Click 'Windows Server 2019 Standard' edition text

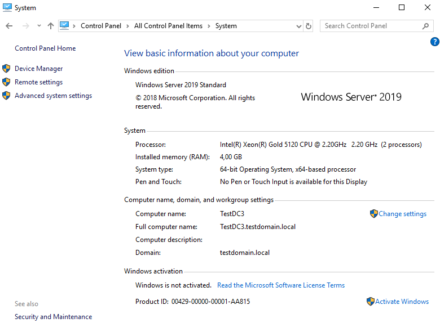tap(181, 85)
